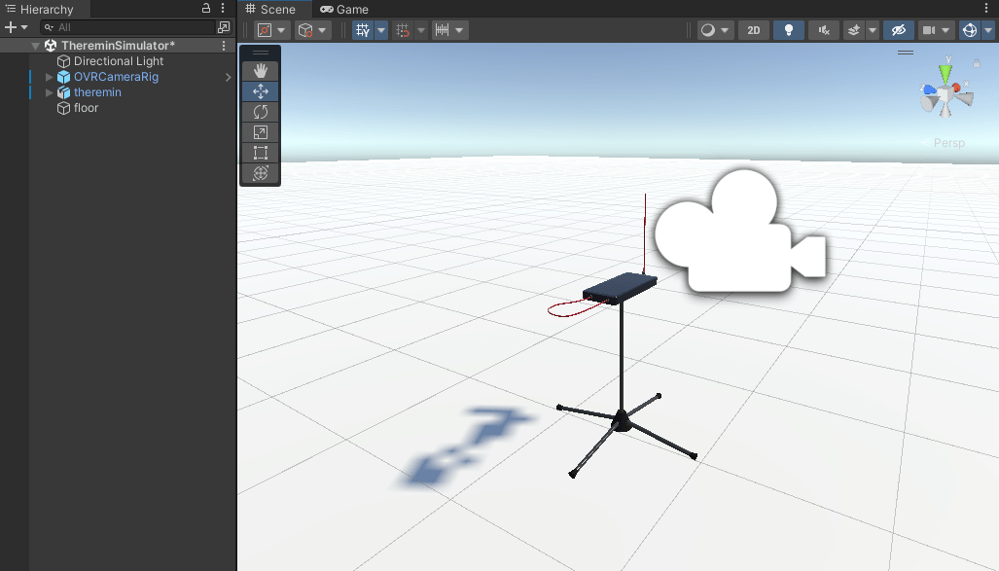Screen dimensions: 999x571
Task: Select the Rotate tool
Action: (x=261, y=112)
